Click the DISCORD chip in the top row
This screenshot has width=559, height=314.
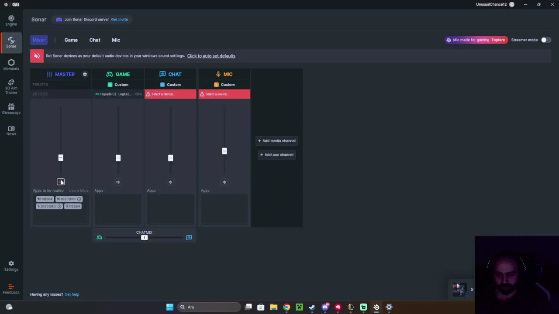(x=69, y=199)
